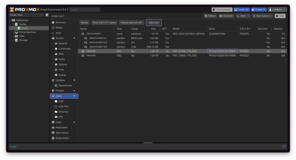Image resolution: width=296 pixels, height=160 pixels.
Task: Open the Summary panel
Action: pyautogui.click(x=61, y=22)
